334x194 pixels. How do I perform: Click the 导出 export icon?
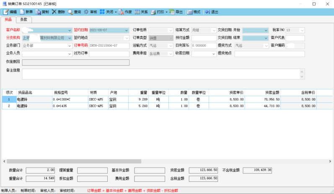coord(172,12)
